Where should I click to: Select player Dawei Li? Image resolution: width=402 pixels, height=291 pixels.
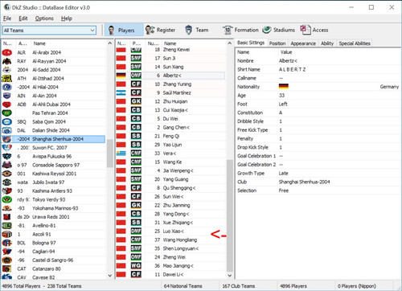(171, 274)
